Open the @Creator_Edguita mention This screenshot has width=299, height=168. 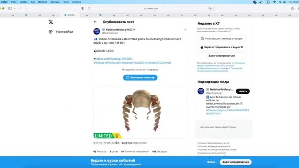pyautogui.click(x=216, y=110)
